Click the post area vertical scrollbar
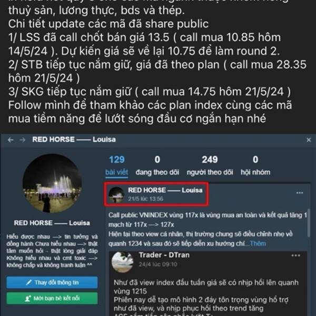The image size is (316, 316). click(309, 223)
